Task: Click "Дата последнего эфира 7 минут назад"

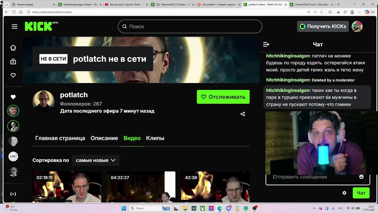Action: tap(107, 111)
